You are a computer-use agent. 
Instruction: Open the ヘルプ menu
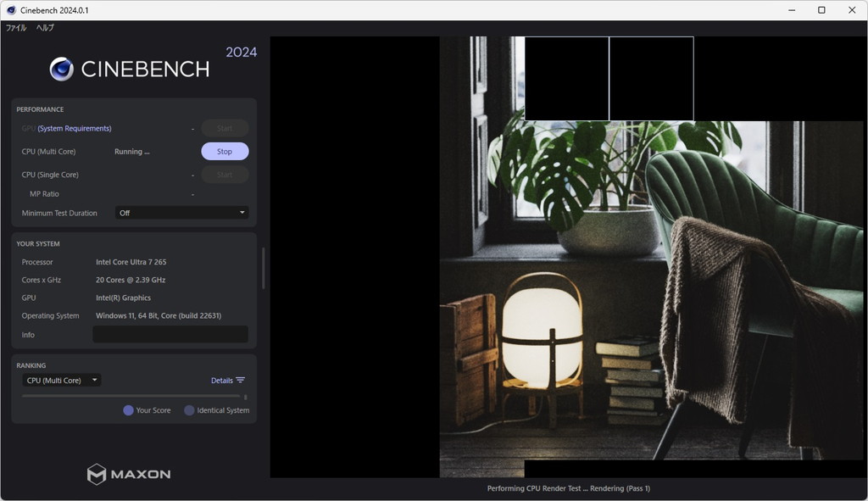[46, 28]
